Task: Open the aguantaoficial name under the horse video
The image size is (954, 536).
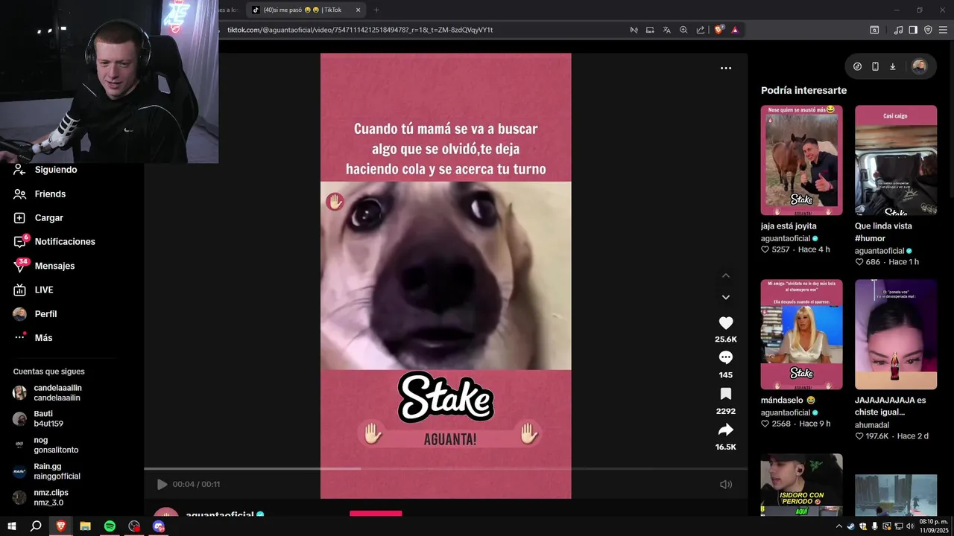Action: click(786, 238)
